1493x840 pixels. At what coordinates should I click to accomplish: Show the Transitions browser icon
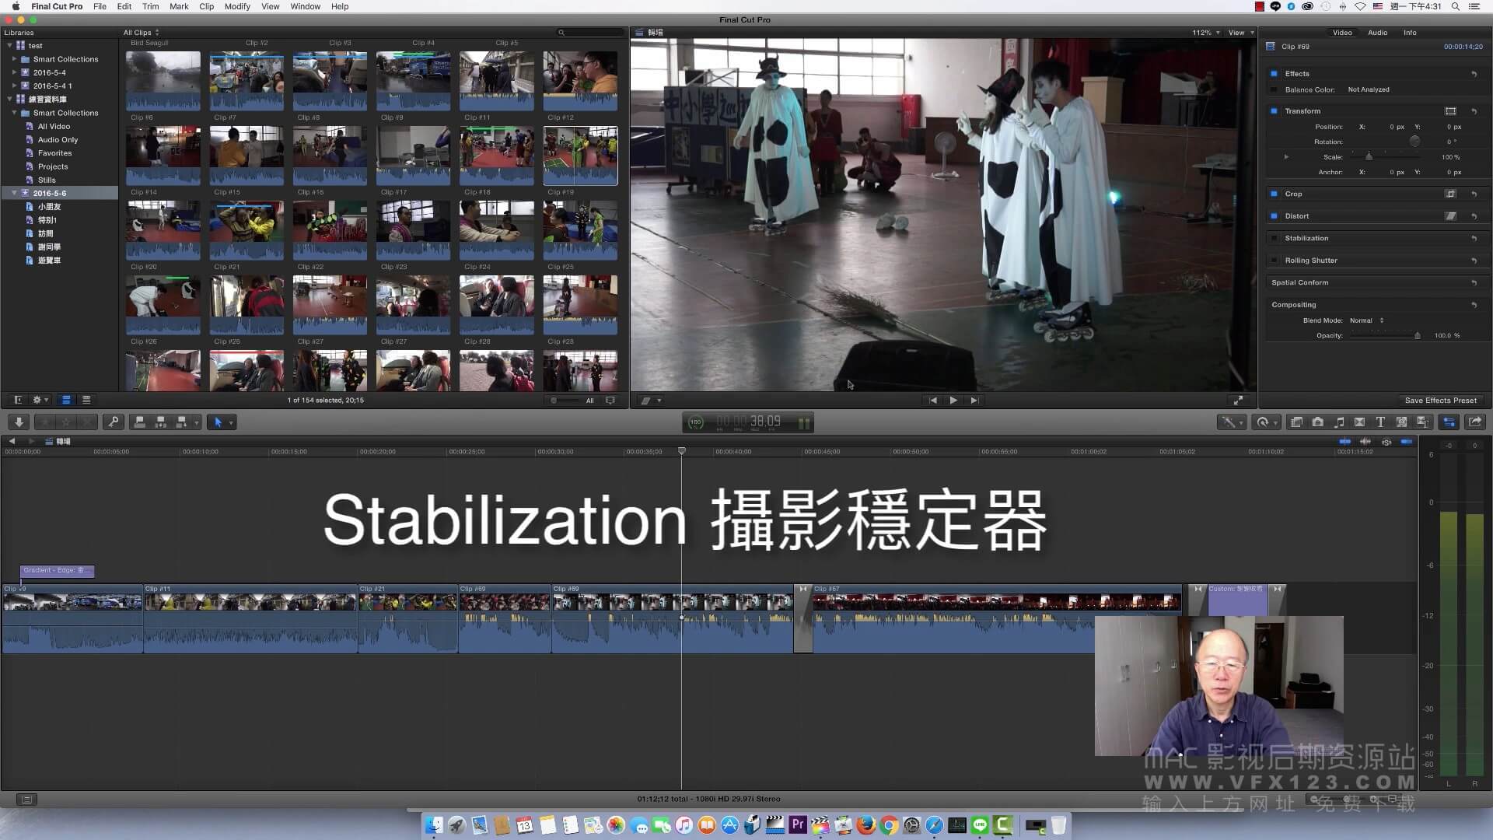click(1359, 422)
